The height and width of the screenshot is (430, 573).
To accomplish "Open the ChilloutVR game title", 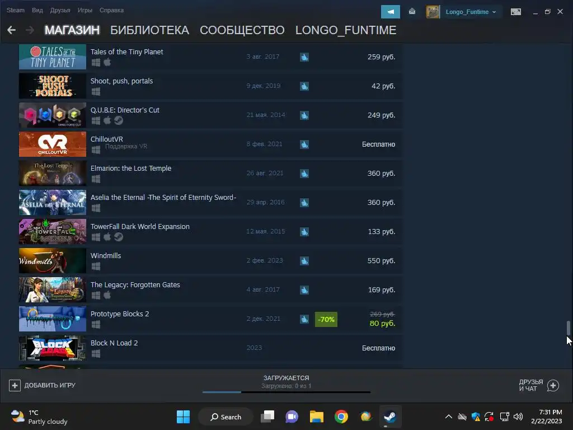I will click(107, 139).
